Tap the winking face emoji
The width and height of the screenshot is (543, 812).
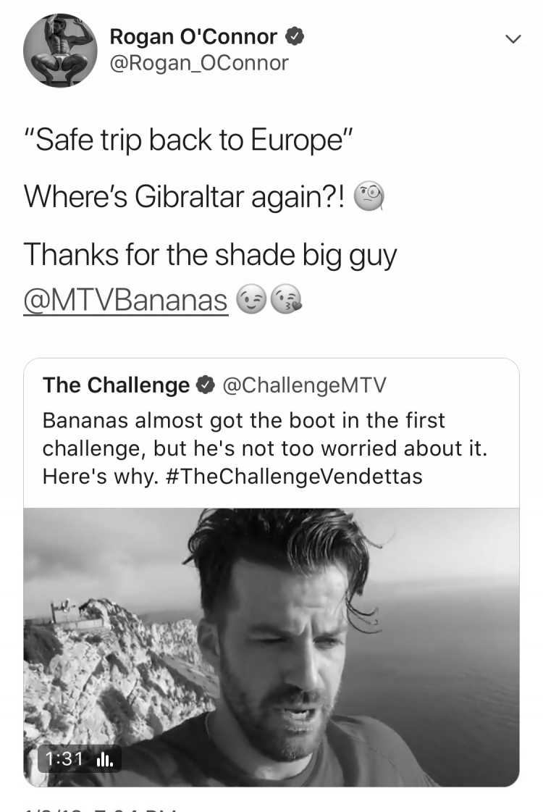251,301
